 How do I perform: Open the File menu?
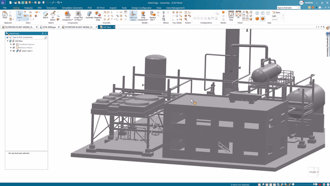(5, 8)
